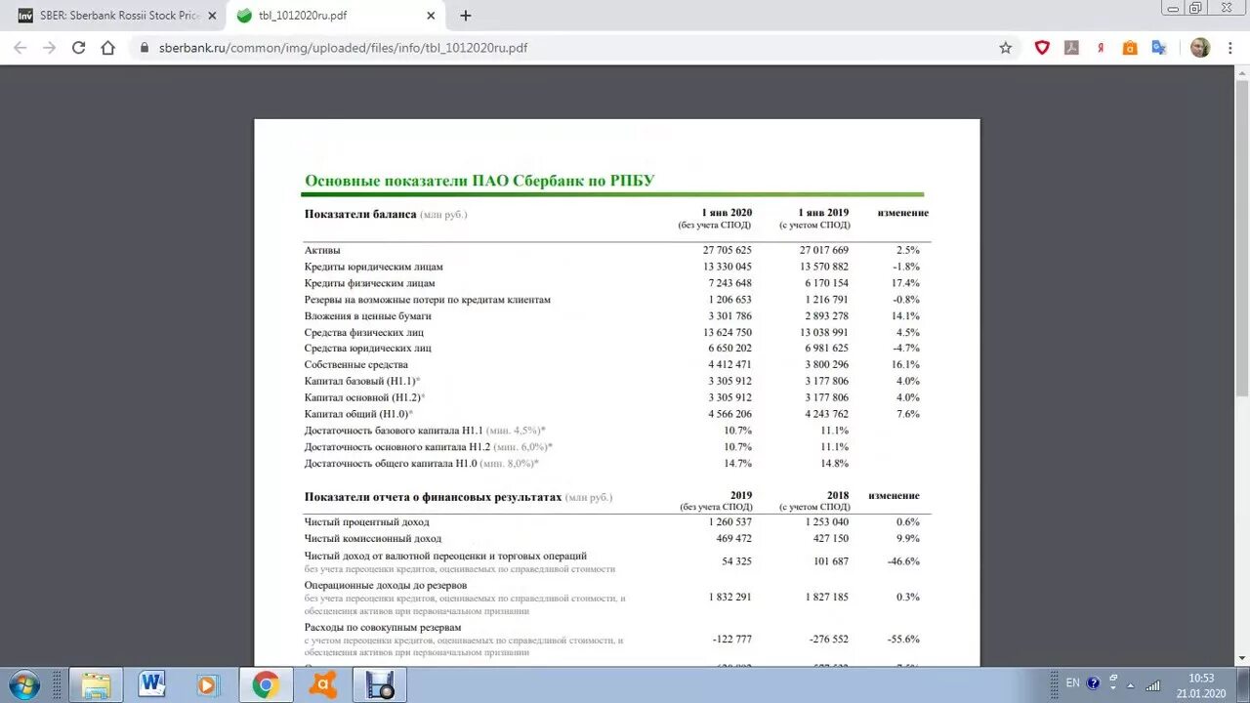The height and width of the screenshot is (703, 1250).
Task: Click the '1 янв 2019' column header
Action: 823,213
